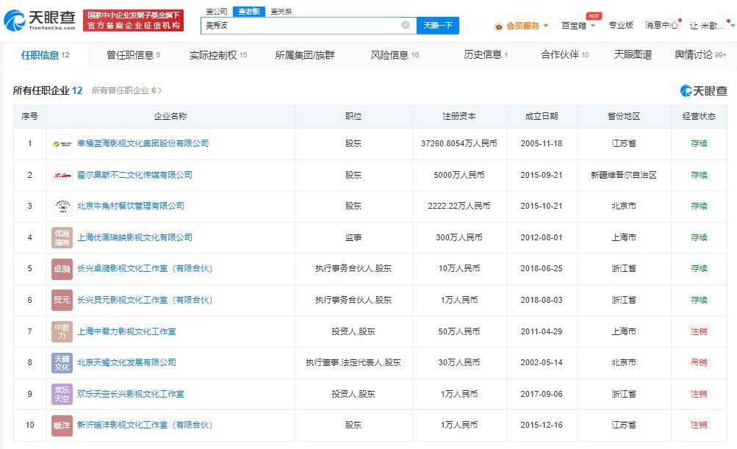Select the 任职信息 tab
The width and height of the screenshot is (737, 449).
point(45,55)
